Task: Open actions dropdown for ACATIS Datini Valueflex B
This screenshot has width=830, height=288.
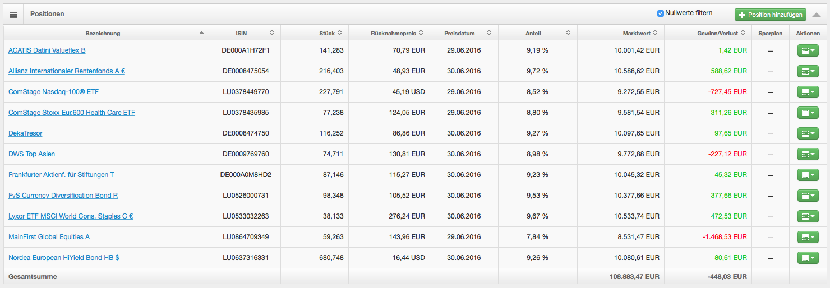Action: point(808,50)
